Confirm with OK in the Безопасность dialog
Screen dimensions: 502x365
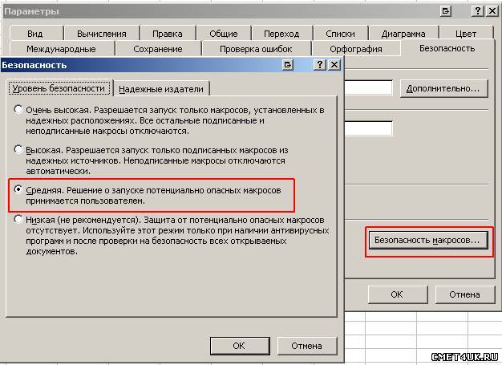pyautogui.click(x=238, y=346)
